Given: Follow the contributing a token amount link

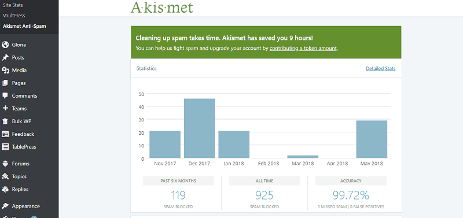Looking at the screenshot, I should (303, 48).
